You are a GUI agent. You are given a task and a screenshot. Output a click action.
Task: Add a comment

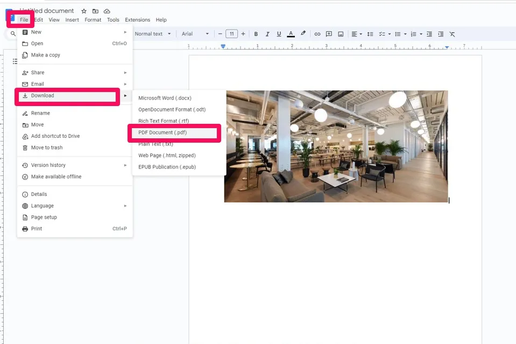[328, 33]
